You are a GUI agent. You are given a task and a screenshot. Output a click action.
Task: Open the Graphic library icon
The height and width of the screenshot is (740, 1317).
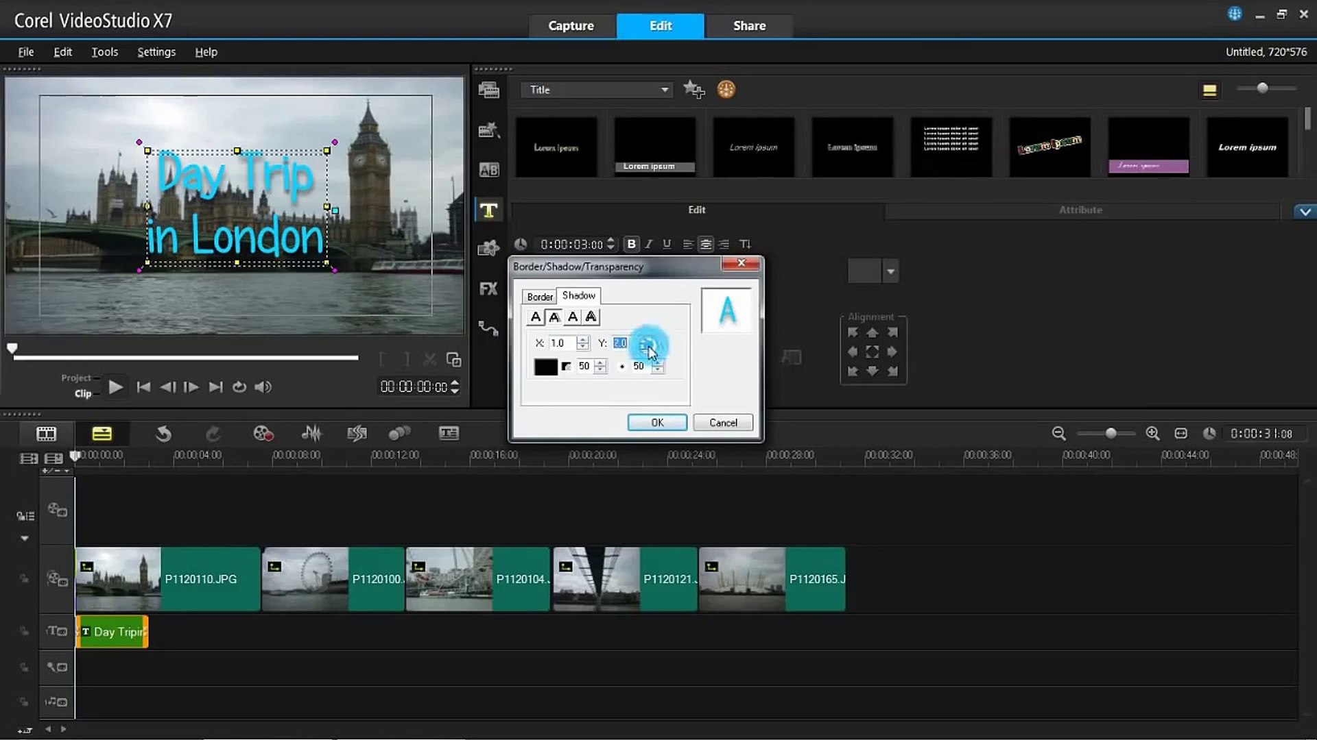tap(488, 248)
